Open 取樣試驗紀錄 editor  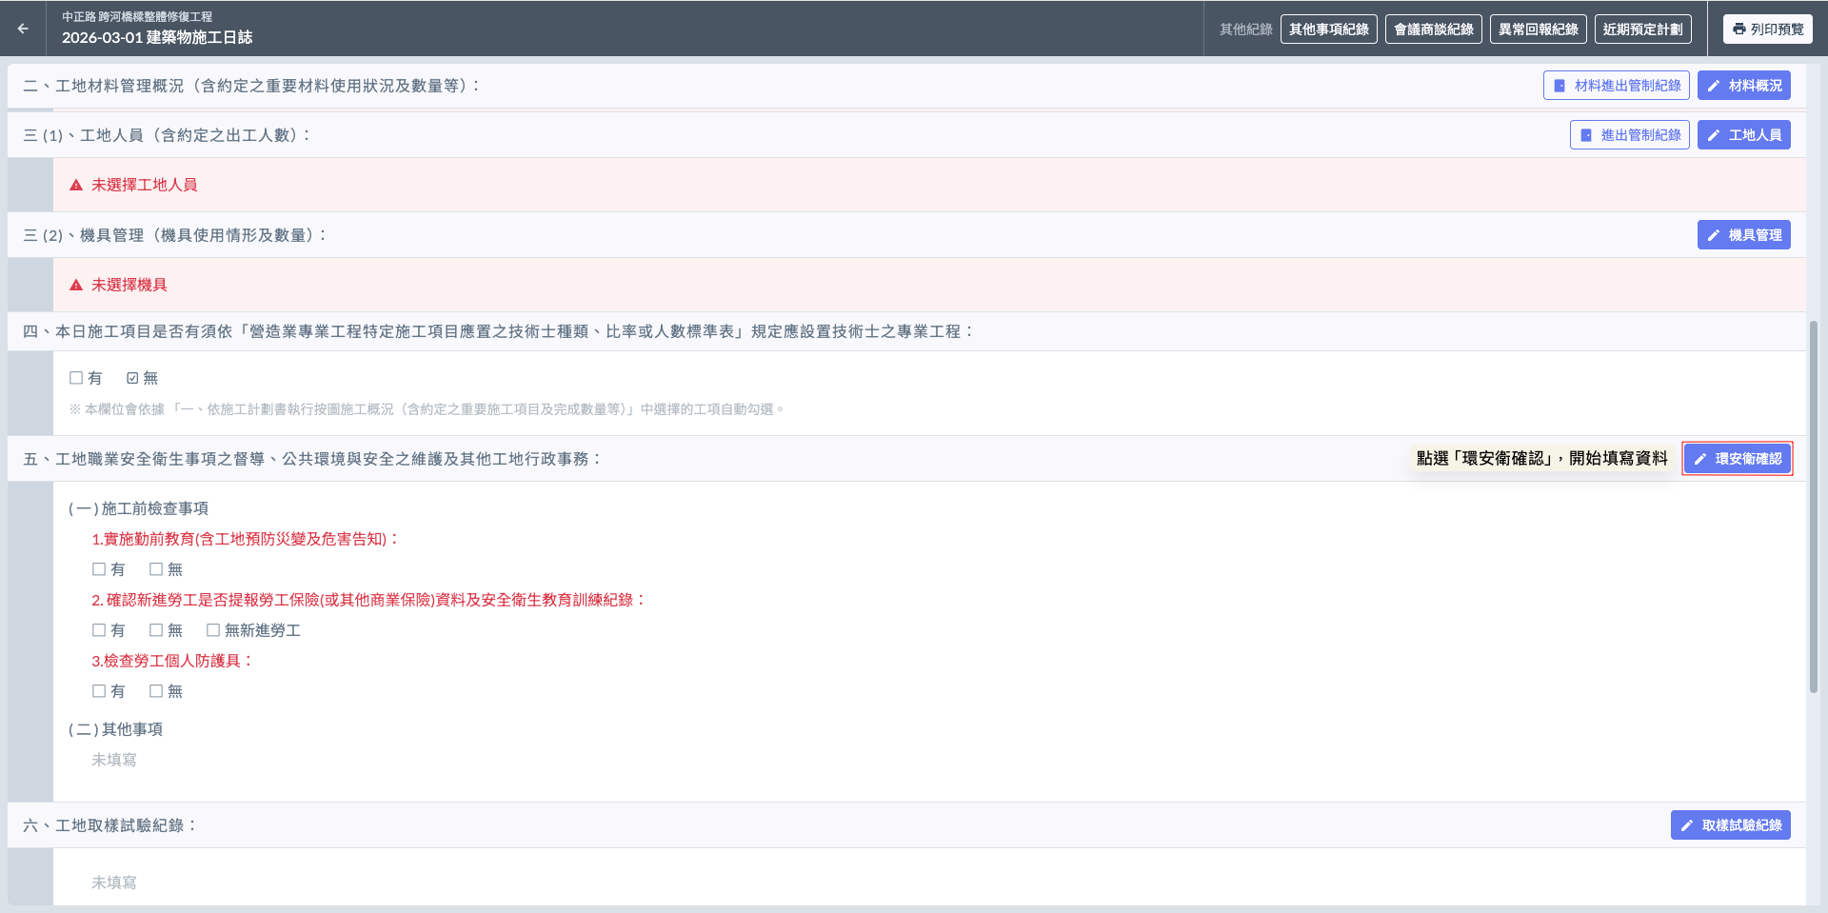pos(1730,825)
